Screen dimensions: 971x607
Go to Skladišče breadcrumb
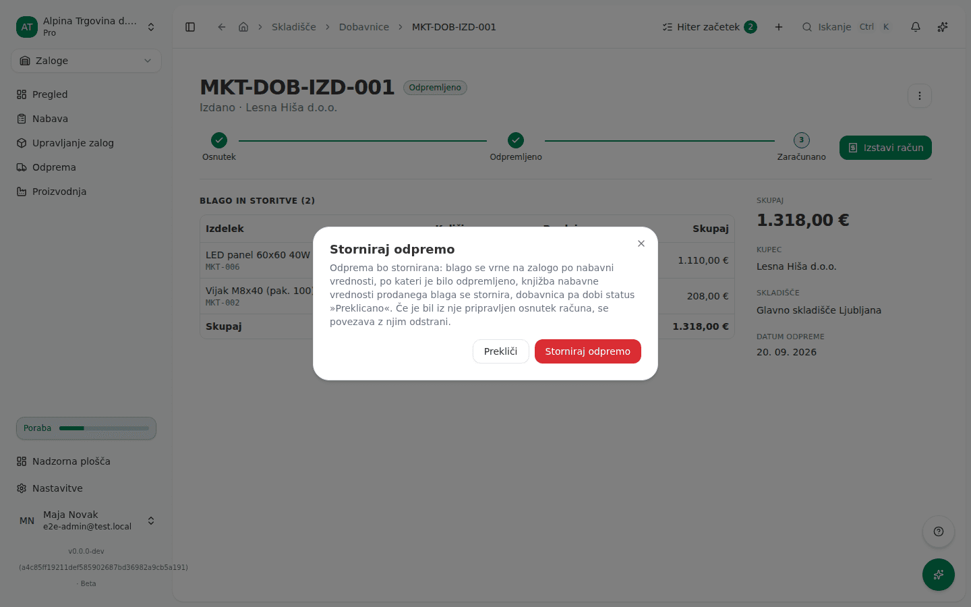[294, 27]
